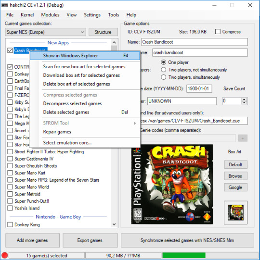Click the Structure button

103,32
